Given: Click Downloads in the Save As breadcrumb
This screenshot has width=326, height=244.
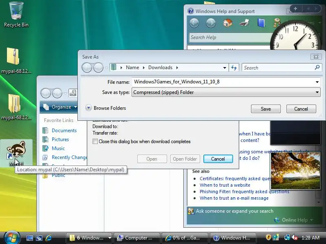Looking at the screenshot, I should pyautogui.click(x=160, y=68).
